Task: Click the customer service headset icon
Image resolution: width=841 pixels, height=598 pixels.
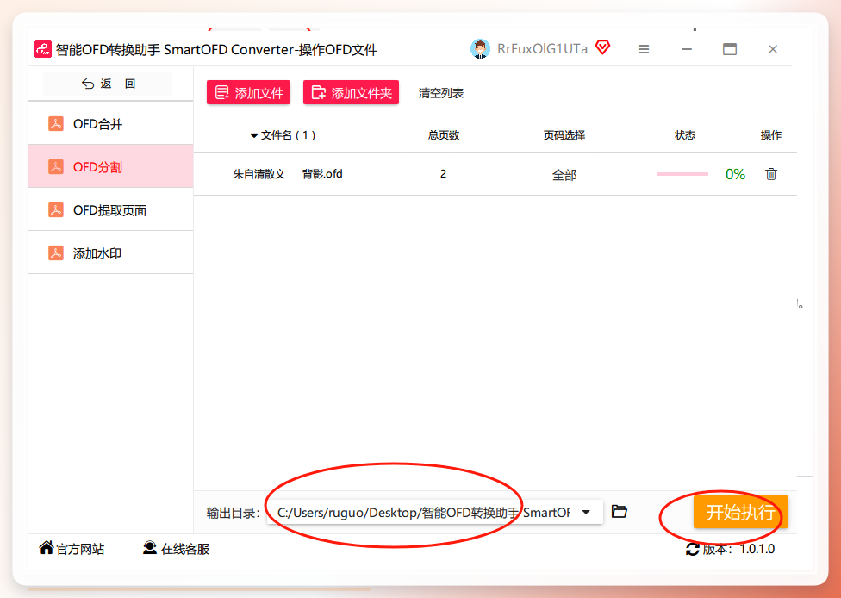Action: (150, 547)
